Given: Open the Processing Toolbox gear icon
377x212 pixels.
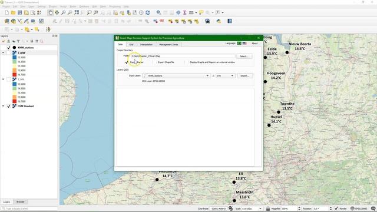Looking at the screenshot, I should (x=178, y=12).
